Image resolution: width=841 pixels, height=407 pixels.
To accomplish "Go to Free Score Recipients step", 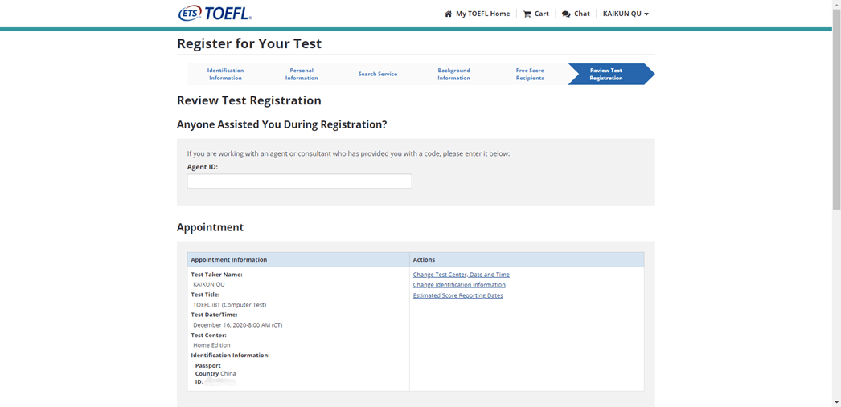I will coord(530,74).
